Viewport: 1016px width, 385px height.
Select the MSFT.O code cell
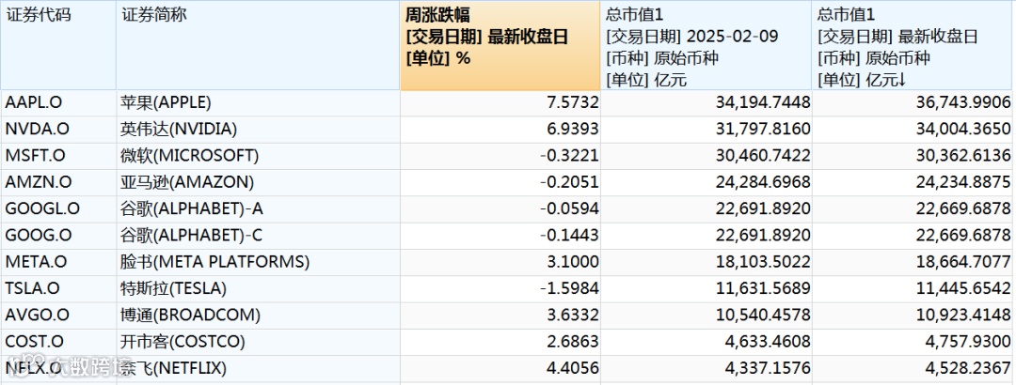tap(58, 156)
